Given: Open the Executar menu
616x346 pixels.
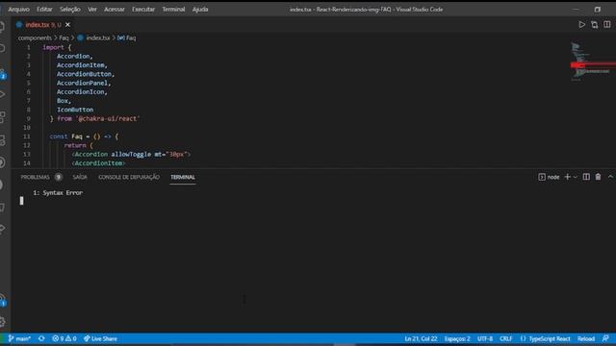Looking at the screenshot, I should click(143, 9).
